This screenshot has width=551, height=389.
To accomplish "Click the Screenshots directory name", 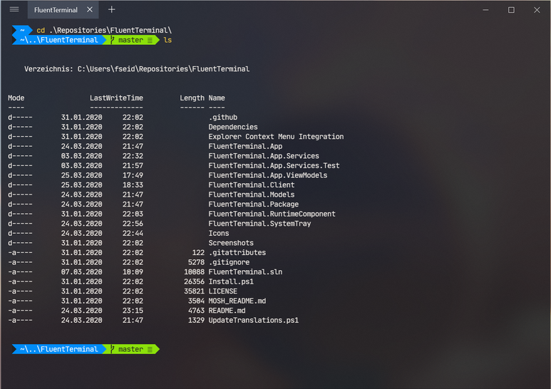I will click(x=231, y=243).
